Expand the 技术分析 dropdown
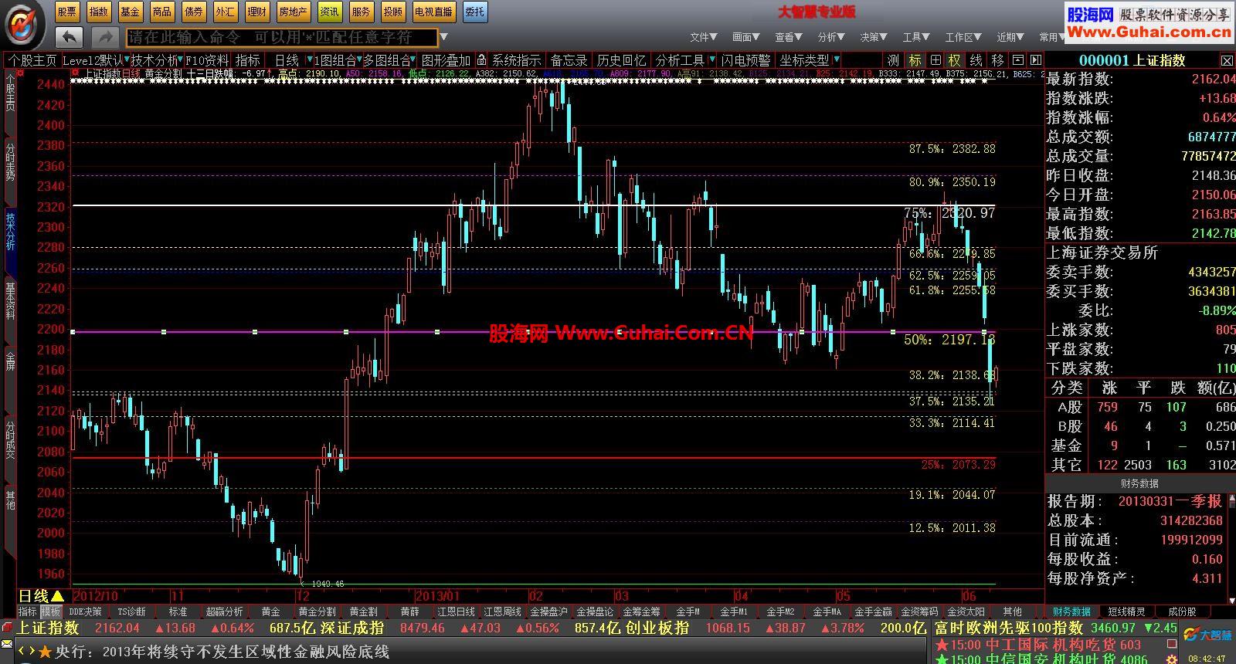Image resolution: width=1236 pixels, height=664 pixels. (180, 59)
